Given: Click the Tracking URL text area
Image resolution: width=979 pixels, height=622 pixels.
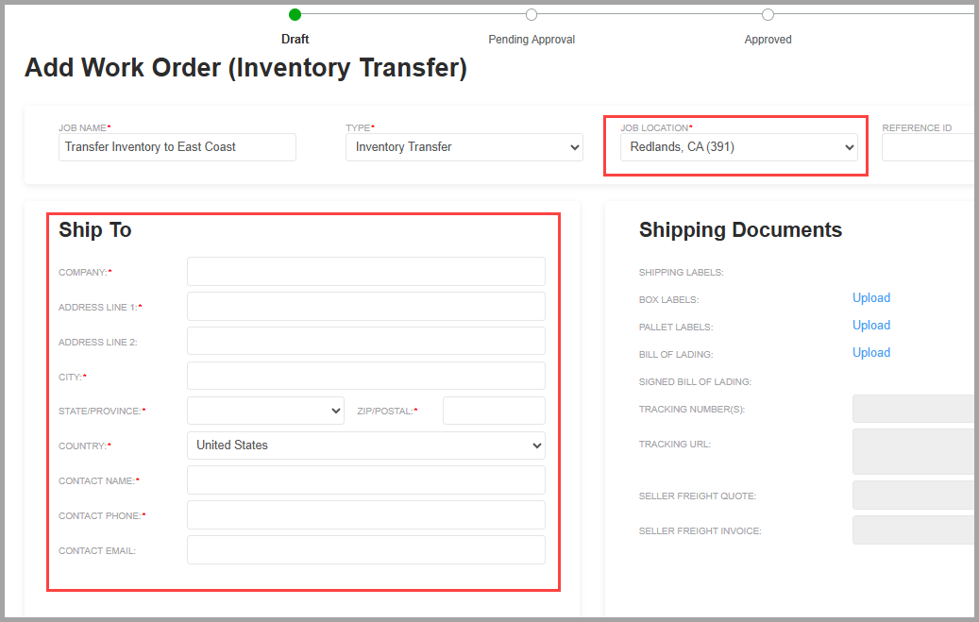Looking at the screenshot, I should (914, 451).
